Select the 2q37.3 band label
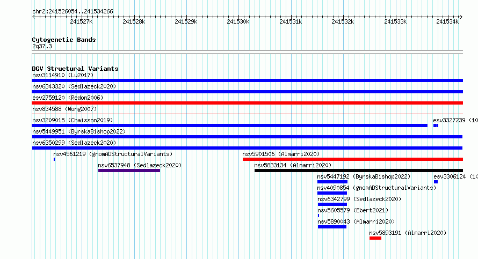Screen dimensions: 478x259 (x=42, y=46)
